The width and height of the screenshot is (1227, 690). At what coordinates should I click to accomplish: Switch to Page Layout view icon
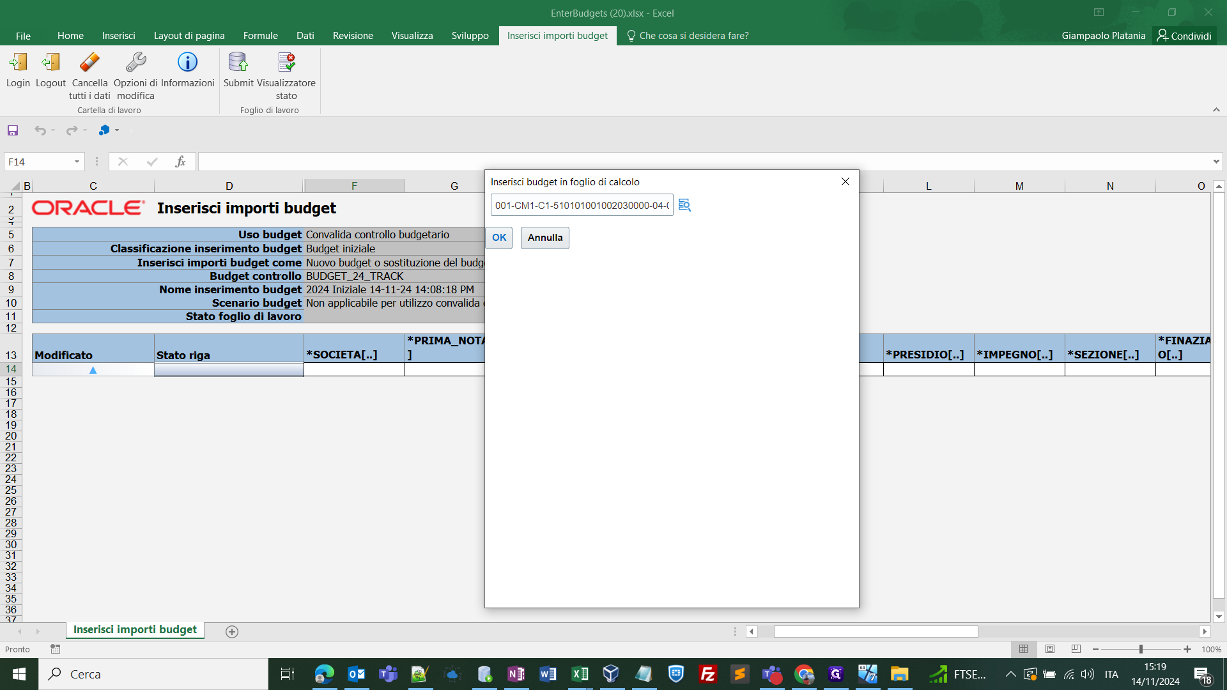pyautogui.click(x=1050, y=649)
